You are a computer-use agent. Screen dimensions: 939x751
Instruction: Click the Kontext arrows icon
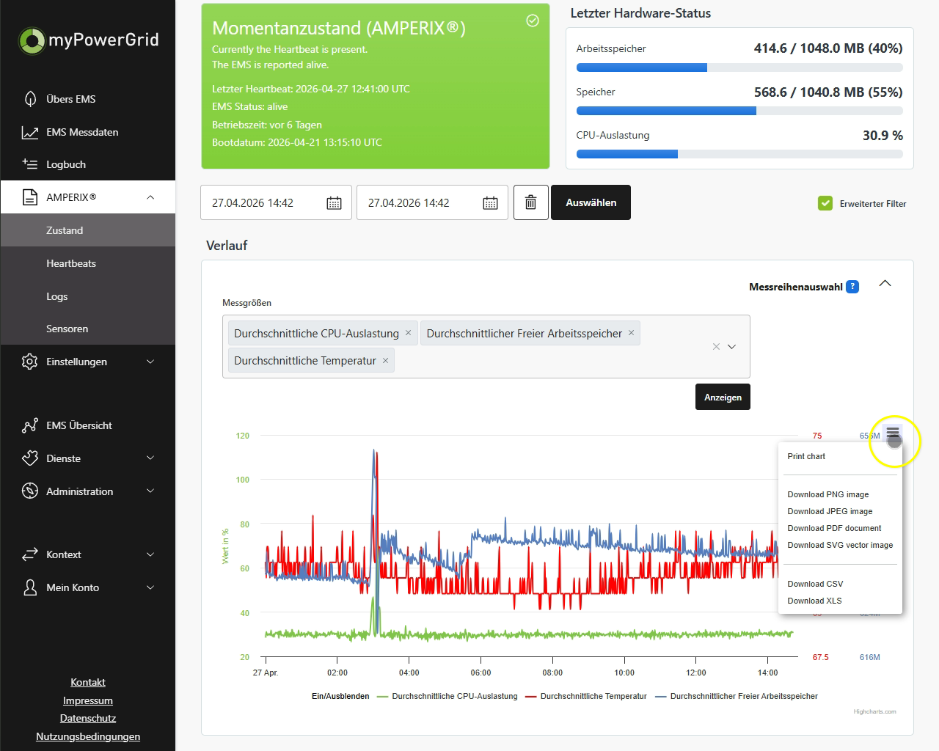click(30, 554)
